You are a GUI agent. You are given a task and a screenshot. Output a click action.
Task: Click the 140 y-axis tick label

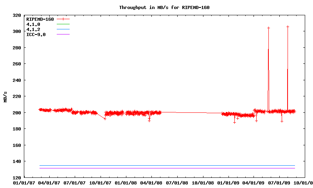click(x=17, y=161)
